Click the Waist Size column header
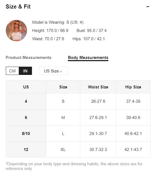Screen dimensions: 158x173 point(98,87)
